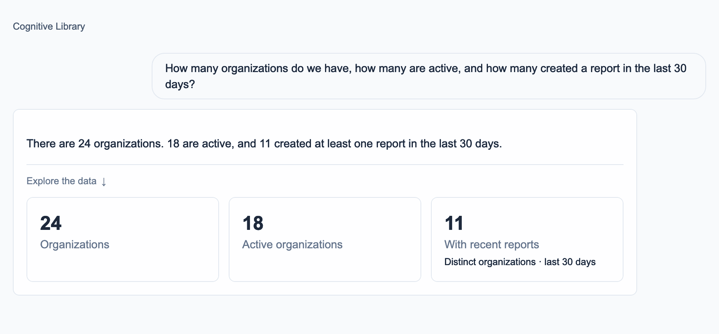719x334 pixels.
Task: Click the 'Active organizations' label
Action: (292, 245)
